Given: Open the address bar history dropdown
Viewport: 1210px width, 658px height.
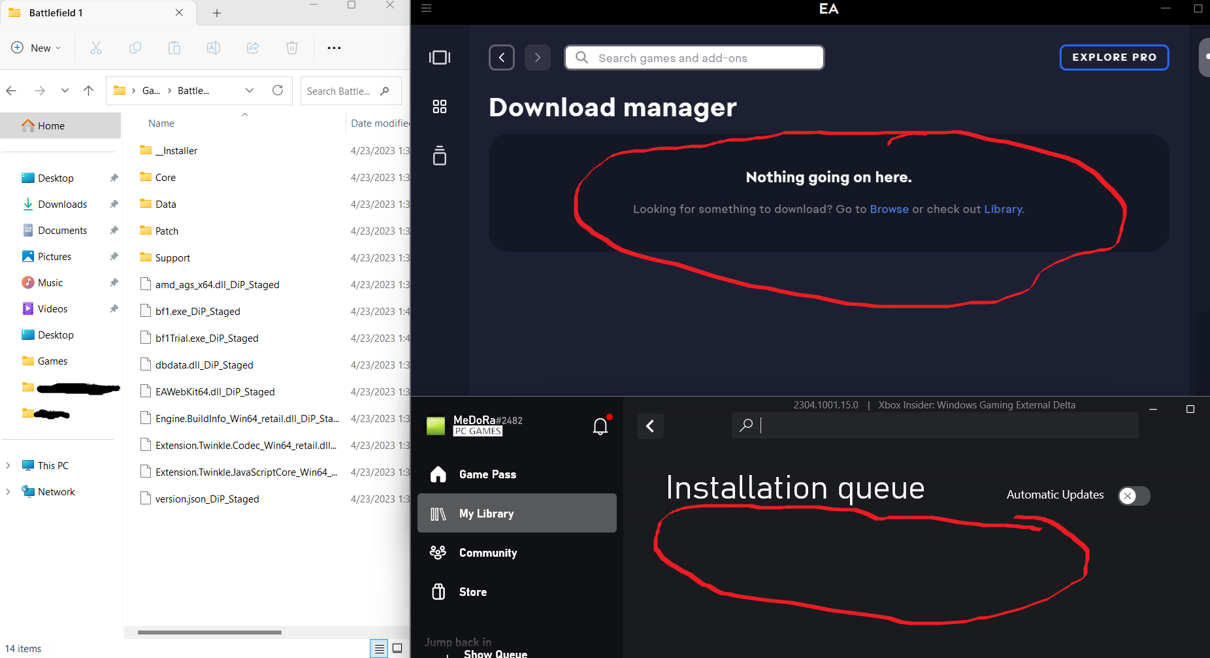Looking at the screenshot, I should pyautogui.click(x=250, y=91).
